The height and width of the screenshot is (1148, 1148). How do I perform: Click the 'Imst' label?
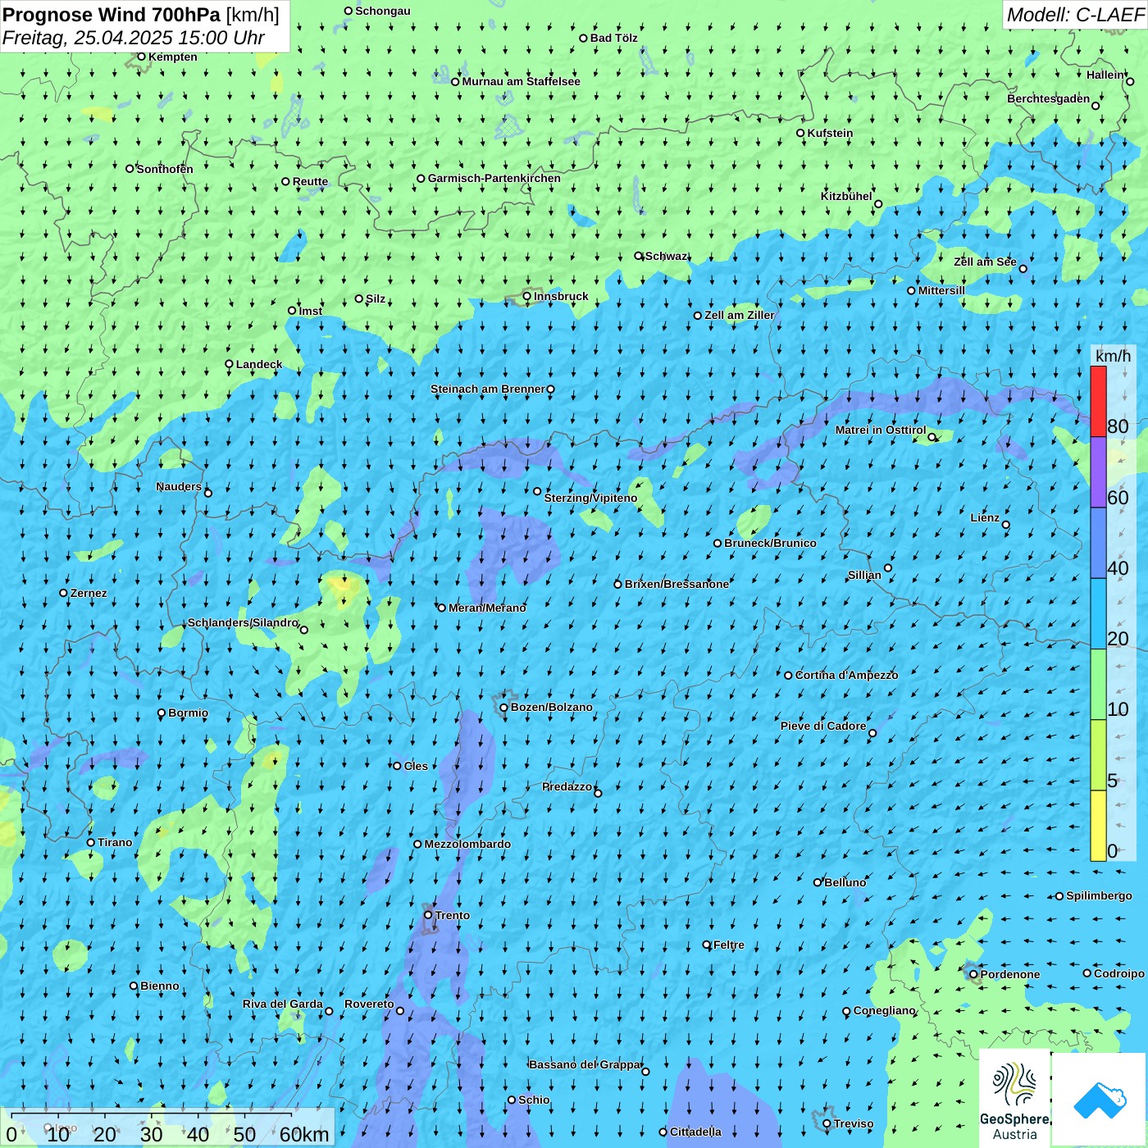point(311,311)
